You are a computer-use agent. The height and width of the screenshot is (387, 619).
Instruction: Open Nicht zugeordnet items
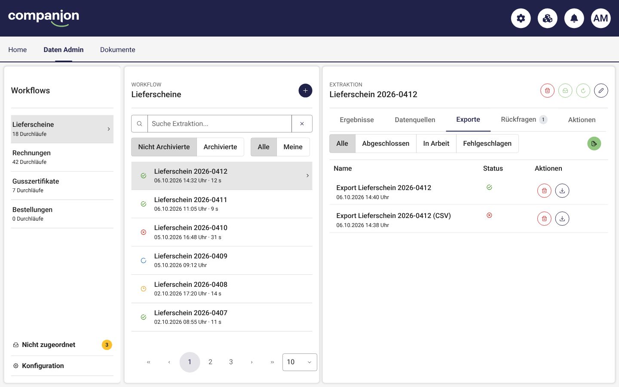click(62, 345)
